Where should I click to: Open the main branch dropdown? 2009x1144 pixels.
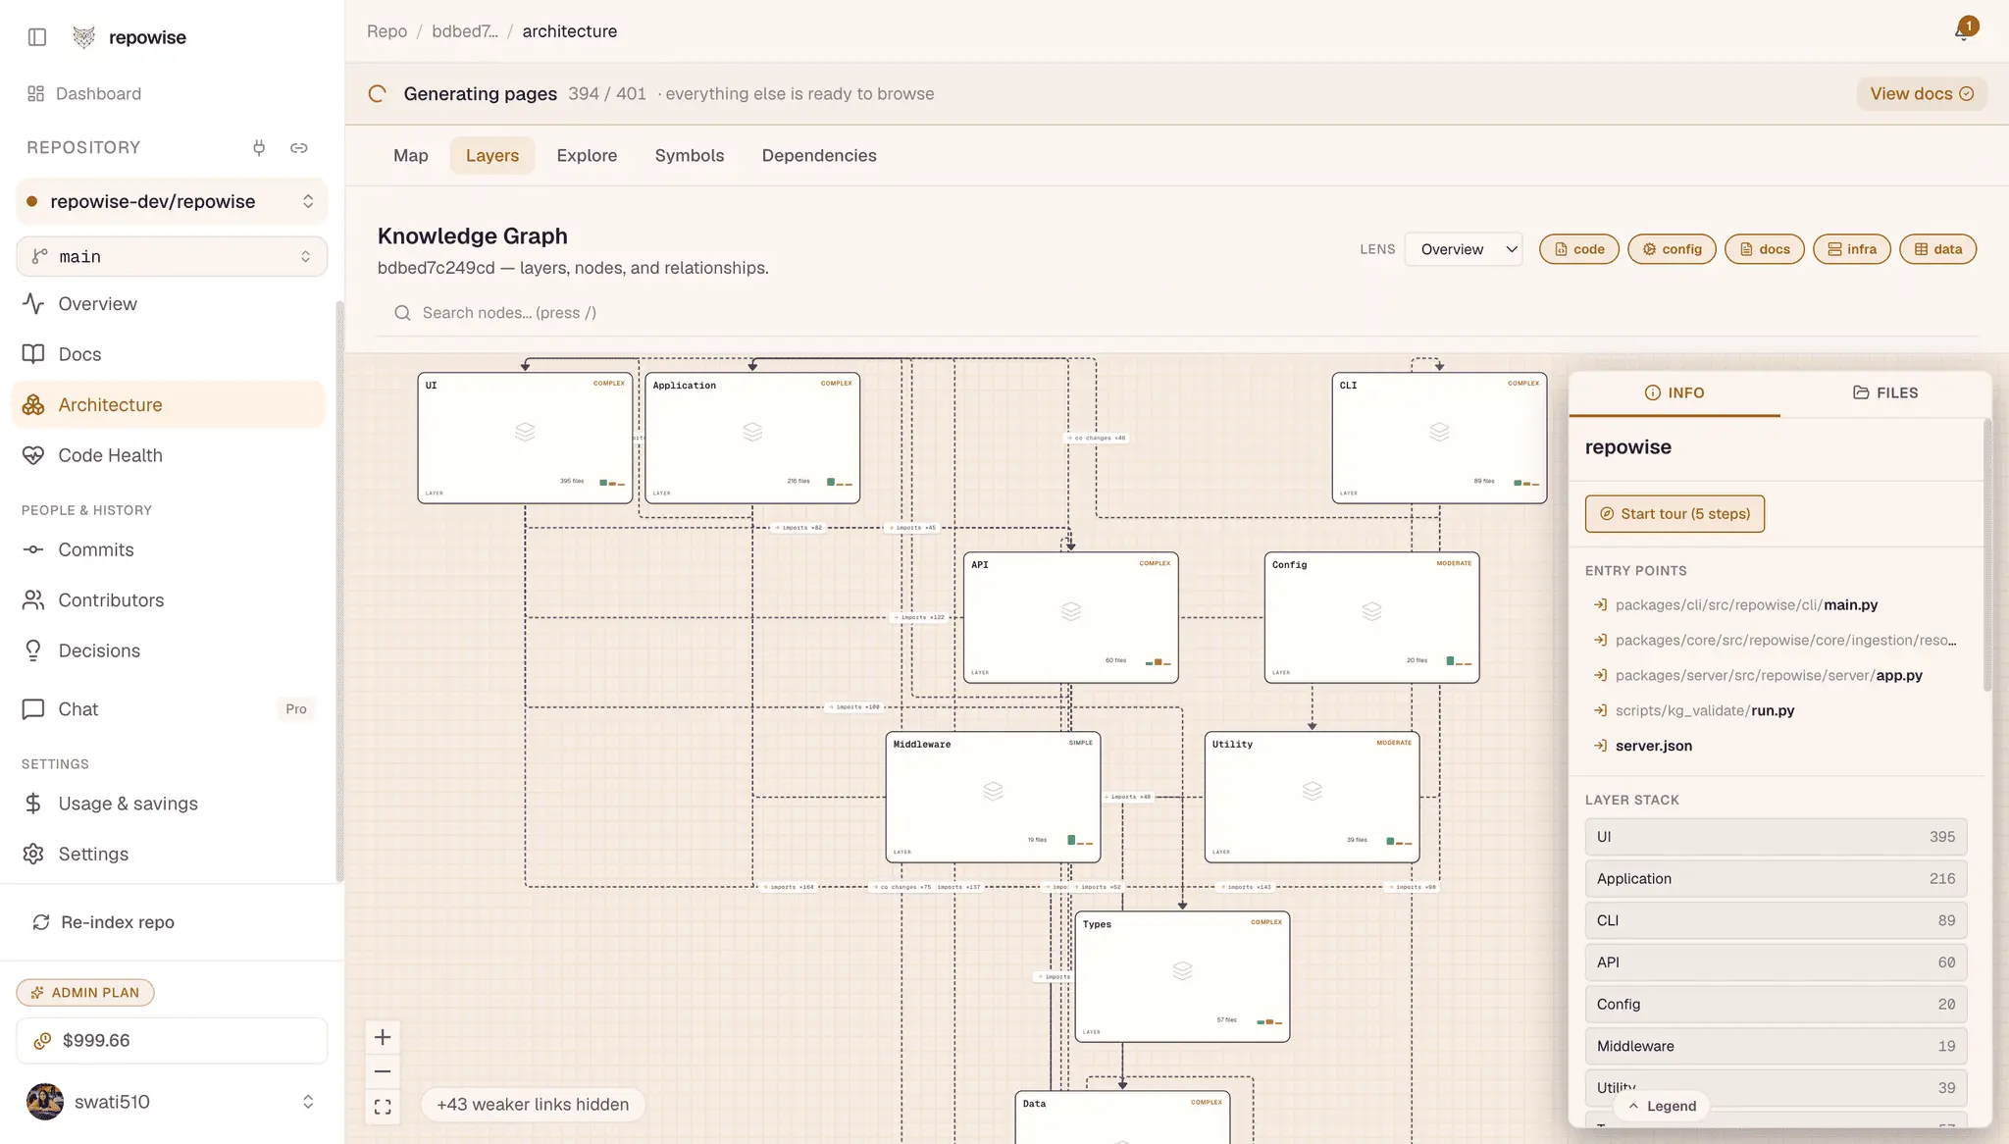(x=172, y=256)
